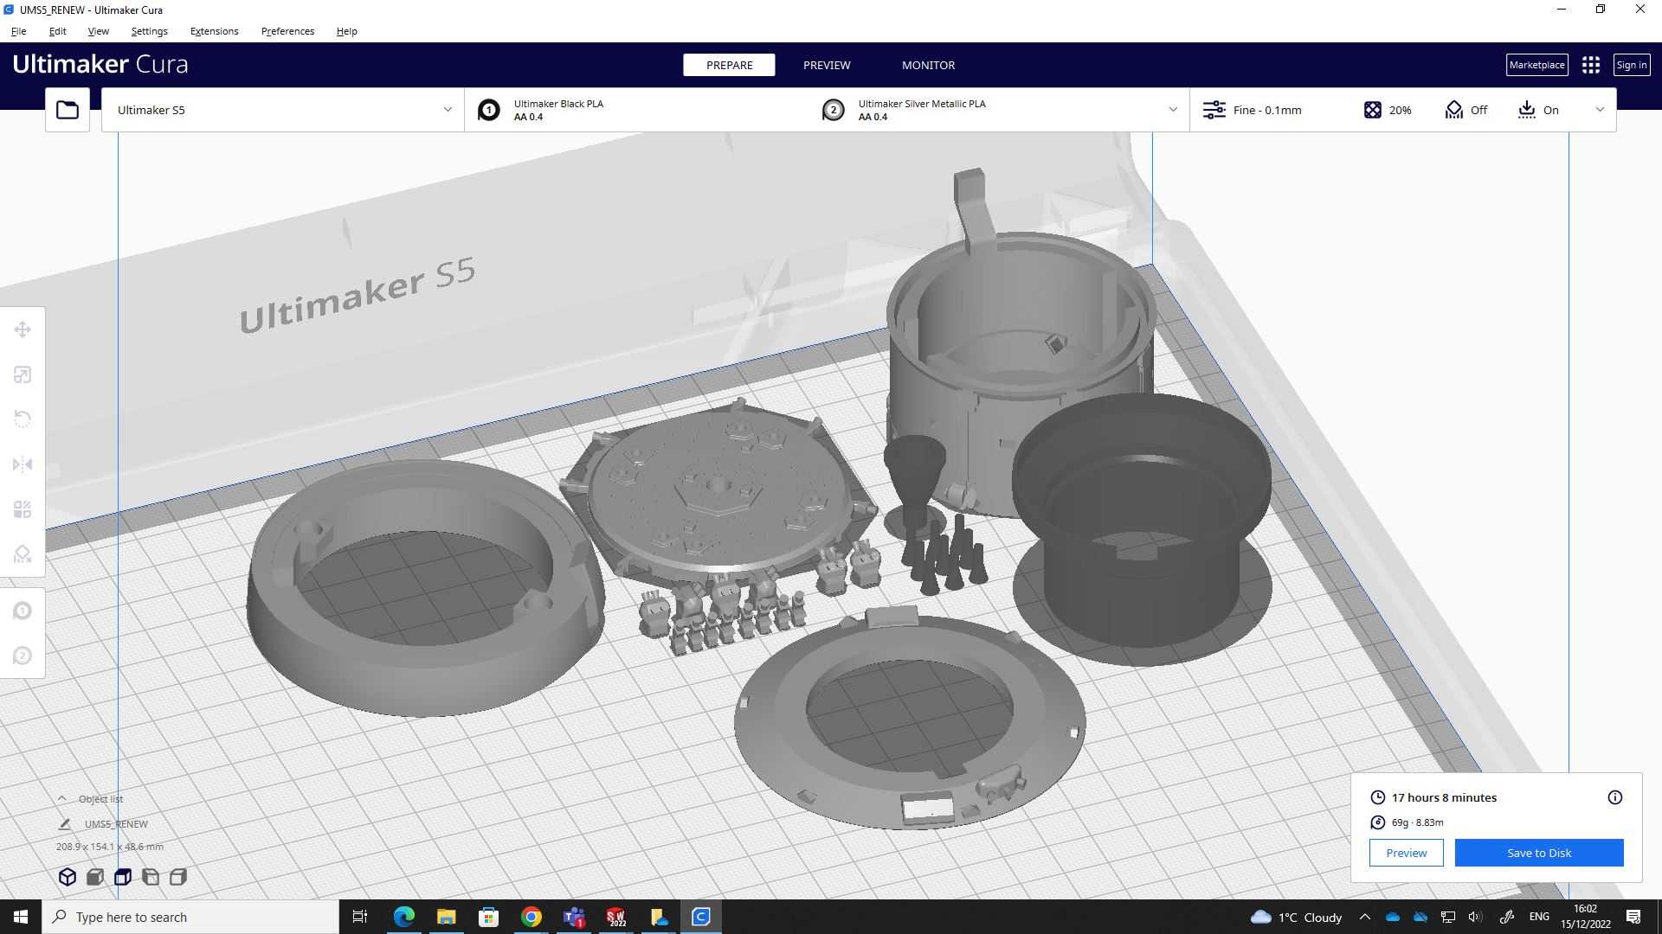The width and height of the screenshot is (1662, 934).
Task: Open the weather widget showing 1°C Cloudy
Action: click(x=1296, y=917)
